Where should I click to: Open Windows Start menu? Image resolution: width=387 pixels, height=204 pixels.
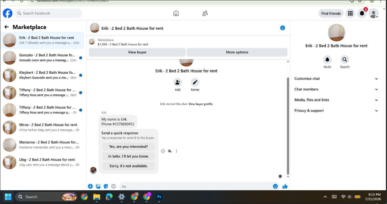[x=8, y=197]
